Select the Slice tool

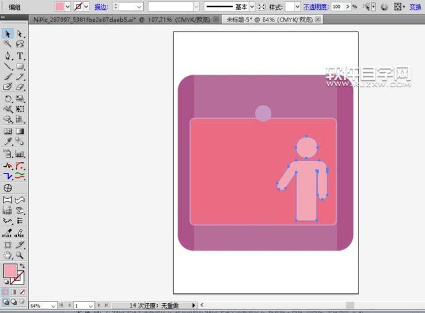[20, 245]
